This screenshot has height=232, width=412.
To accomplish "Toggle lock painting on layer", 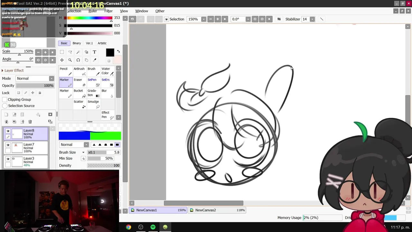I will [26, 93].
